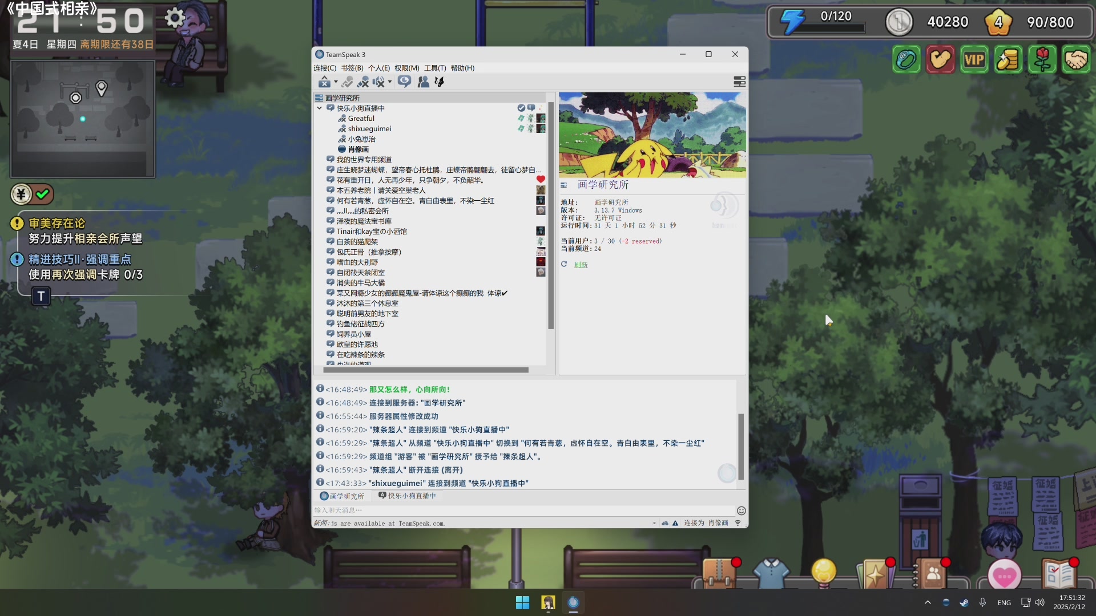Viewport: 1096px width, 616px height.
Task: Click the TeamSpeak away status toolbar icon
Action: click(x=324, y=82)
